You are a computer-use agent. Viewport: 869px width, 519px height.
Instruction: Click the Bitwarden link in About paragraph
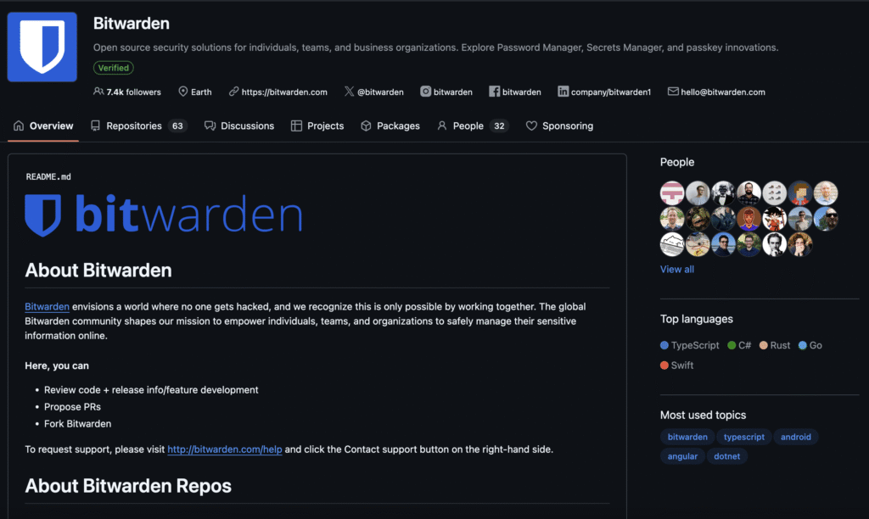pyautogui.click(x=48, y=306)
